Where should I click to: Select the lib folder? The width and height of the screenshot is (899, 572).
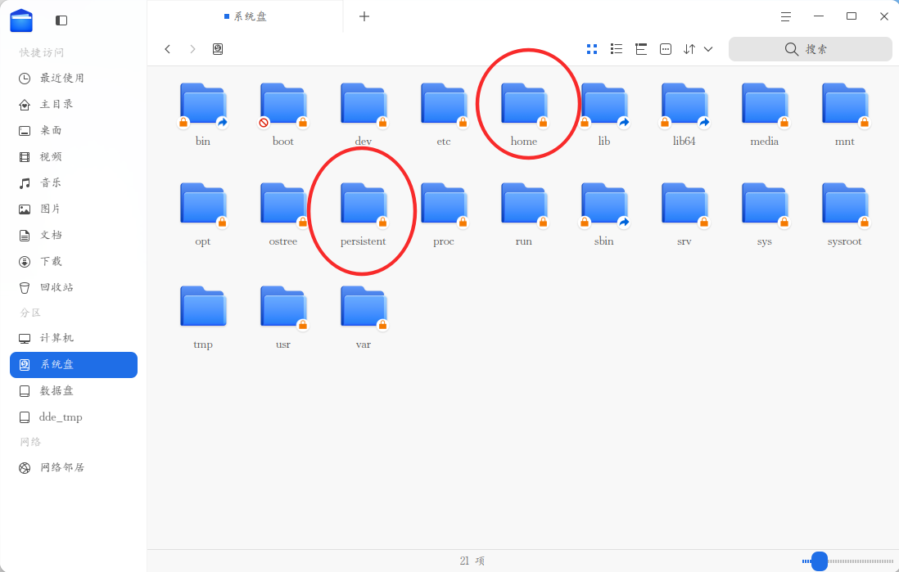[x=604, y=115]
